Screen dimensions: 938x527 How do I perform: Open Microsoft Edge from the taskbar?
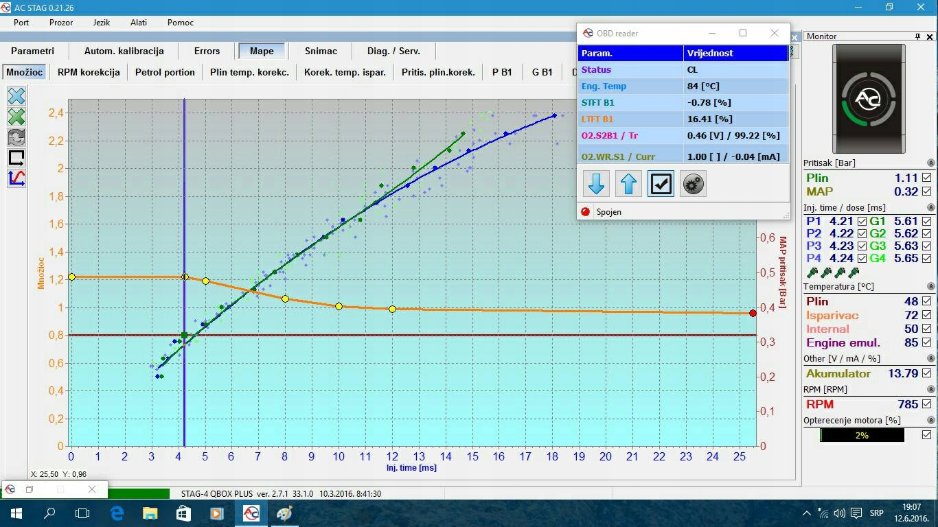pyautogui.click(x=117, y=513)
